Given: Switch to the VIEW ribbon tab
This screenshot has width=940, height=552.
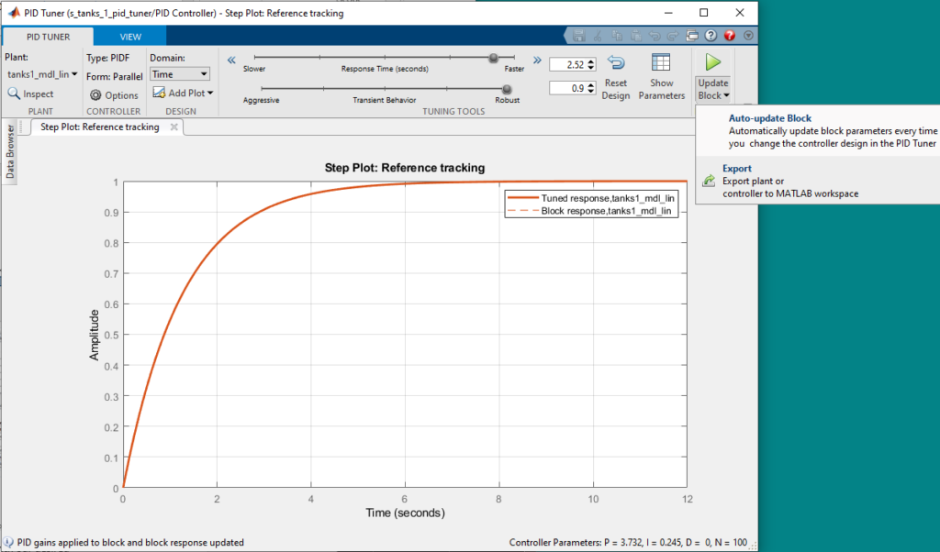Looking at the screenshot, I should tap(129, 36).
